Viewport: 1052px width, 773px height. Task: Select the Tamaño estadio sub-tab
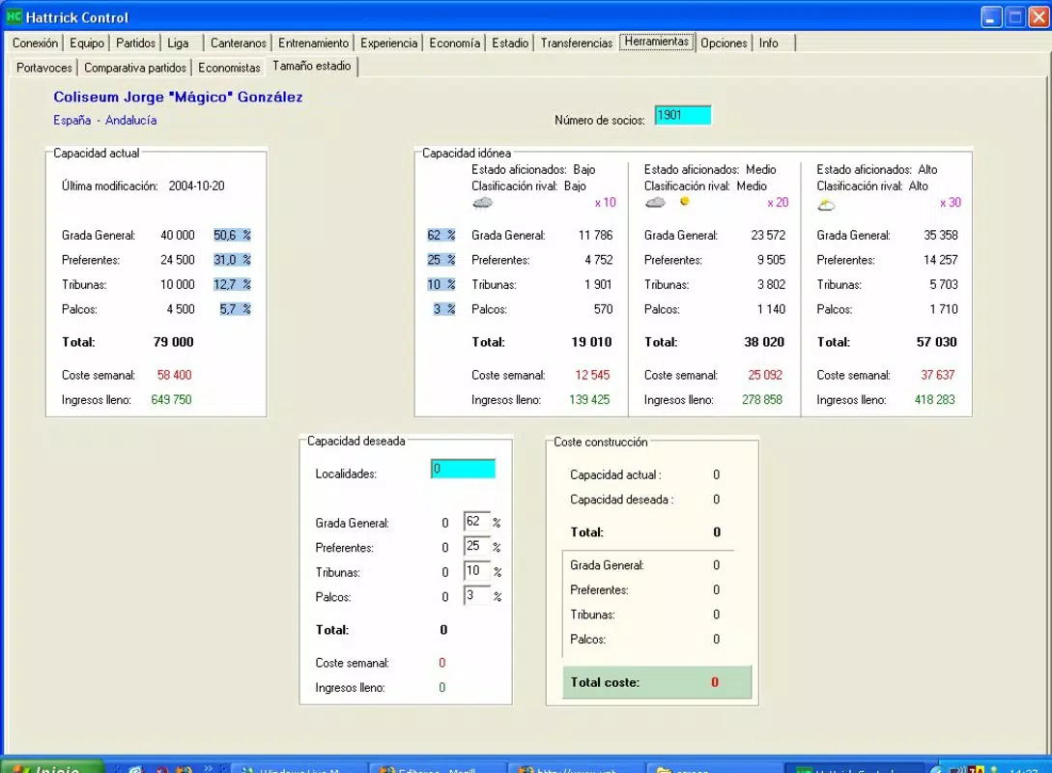(311, 66)
